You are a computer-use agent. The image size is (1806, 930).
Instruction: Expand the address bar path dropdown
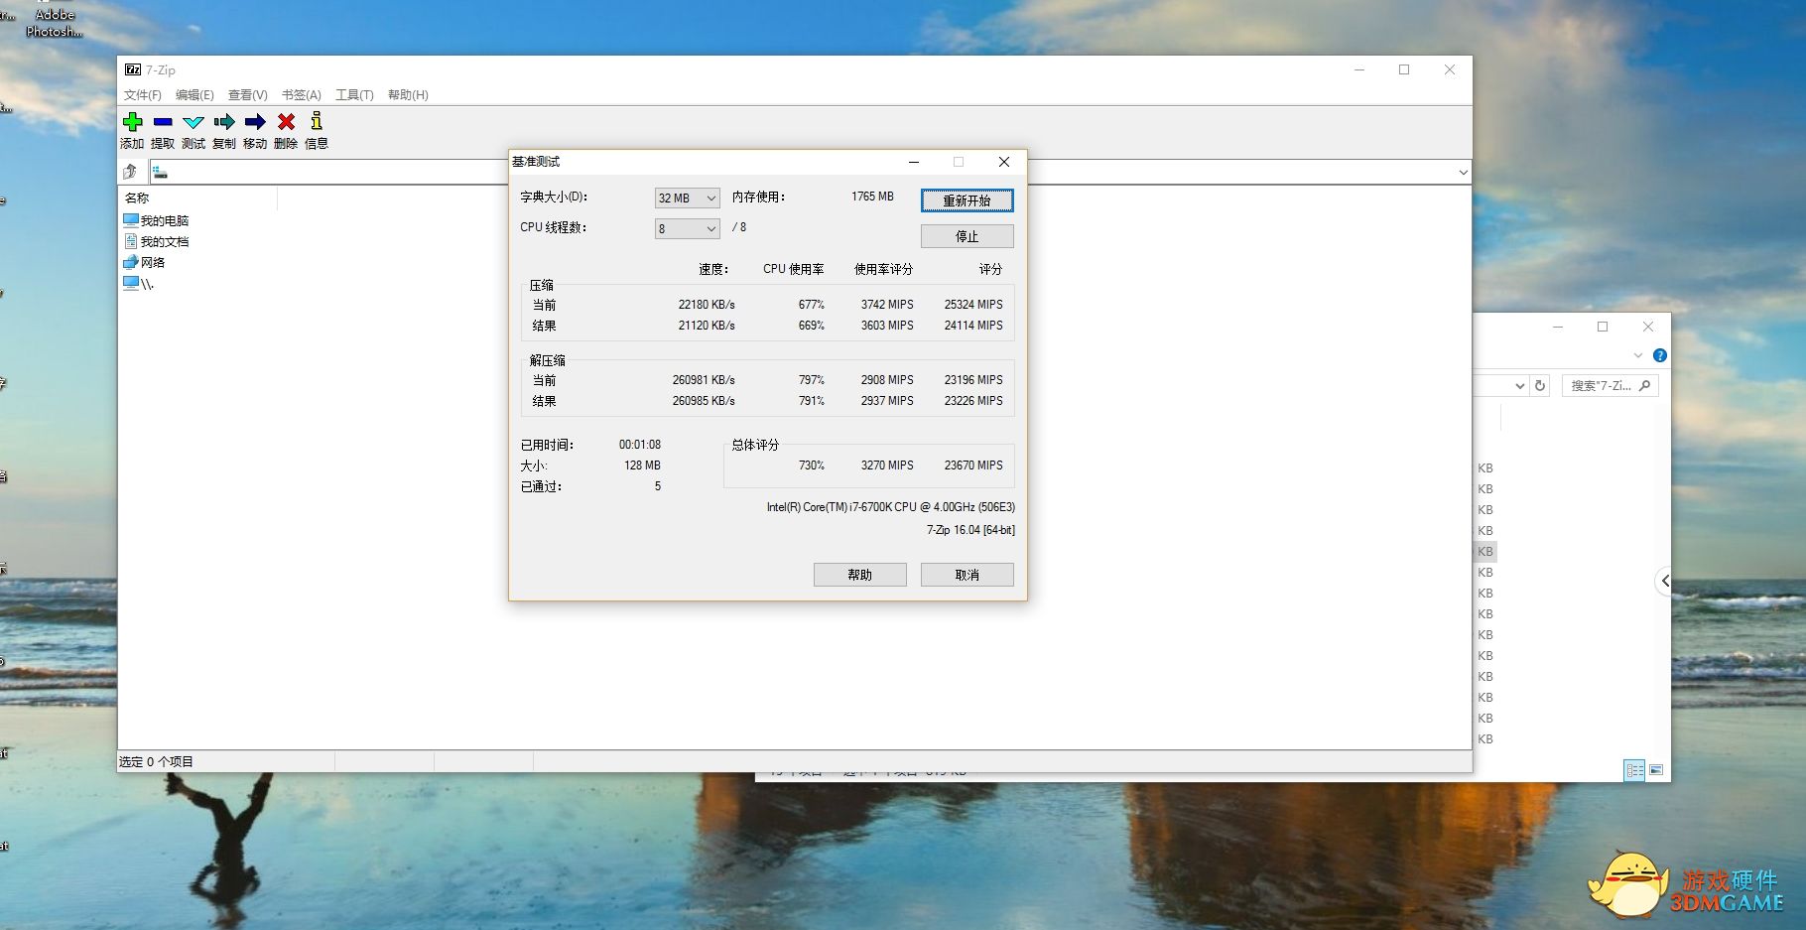pyautogui.click(x=1463, y=173)
